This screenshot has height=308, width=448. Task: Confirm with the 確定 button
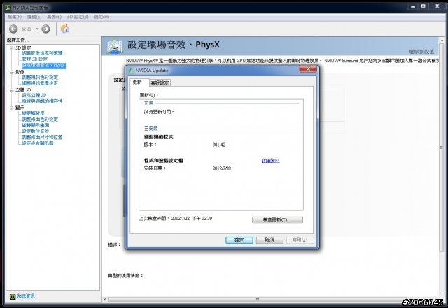pyautogui.click(x=239, y=240)
